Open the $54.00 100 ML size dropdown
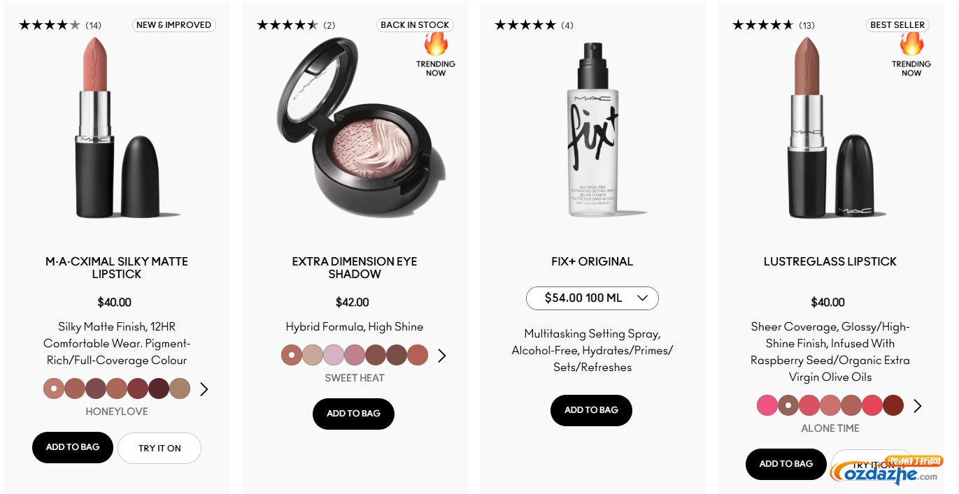Image resolution: width=959 pixels, height=494 pixels. click(x=592, y=298)
